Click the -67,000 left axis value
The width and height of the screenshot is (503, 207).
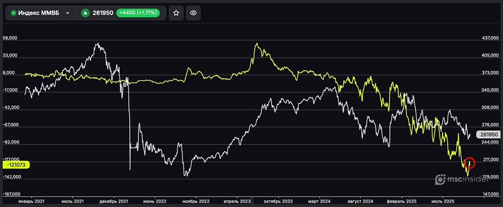[x=10, y=125]
